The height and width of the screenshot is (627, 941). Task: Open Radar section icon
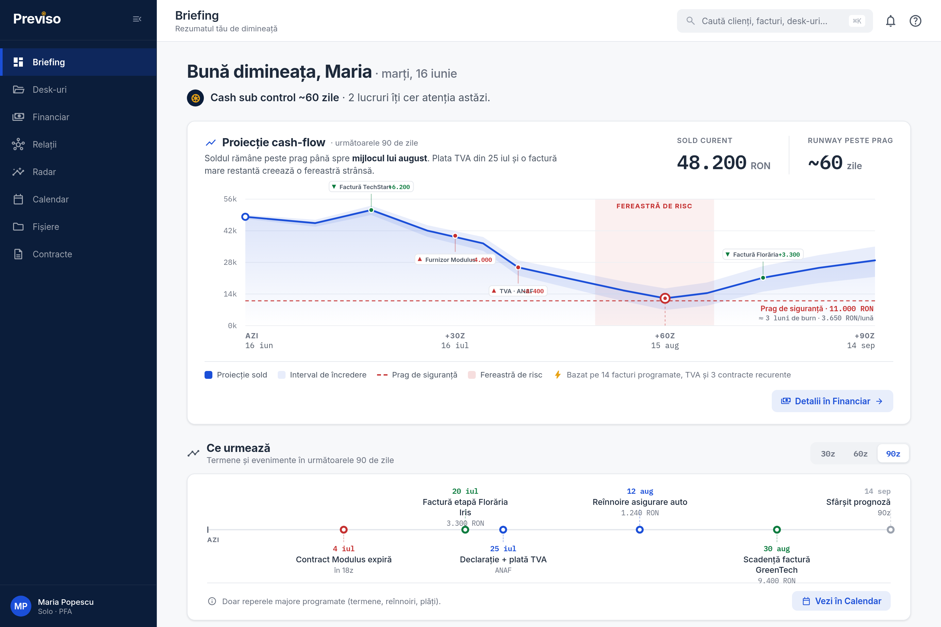click(18, 172)
